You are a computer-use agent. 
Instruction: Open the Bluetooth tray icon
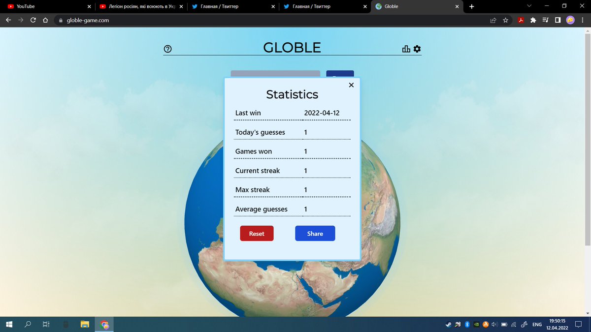[467, 325]
